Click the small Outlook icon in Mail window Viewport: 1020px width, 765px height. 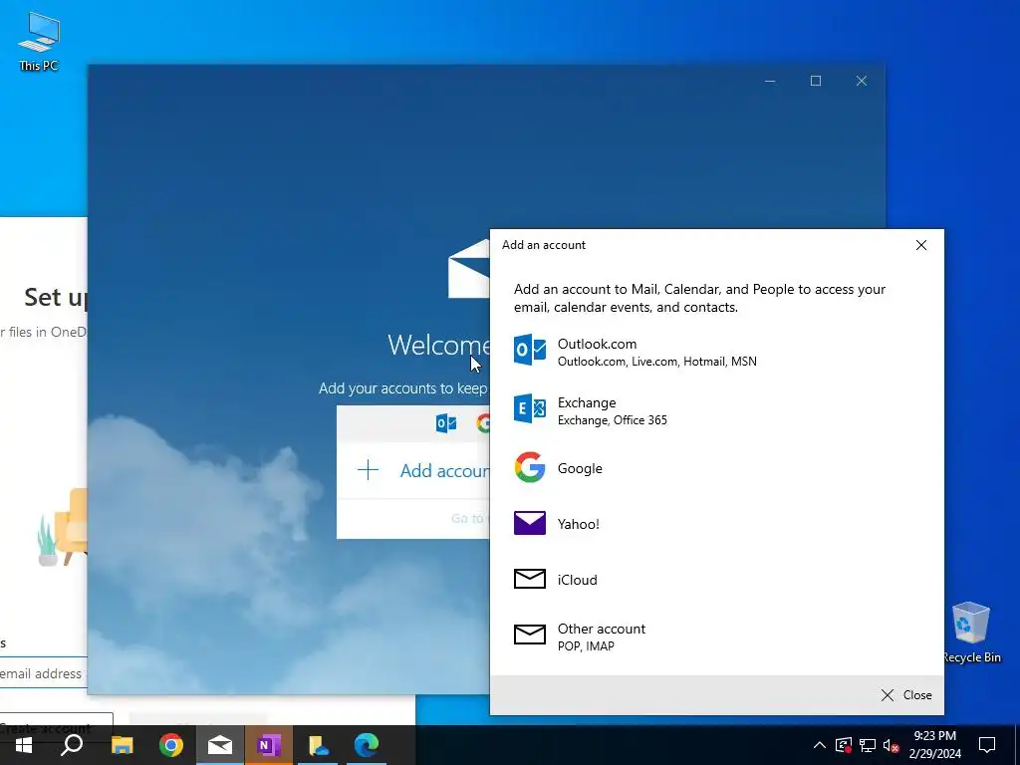click(x=446, y=423)
